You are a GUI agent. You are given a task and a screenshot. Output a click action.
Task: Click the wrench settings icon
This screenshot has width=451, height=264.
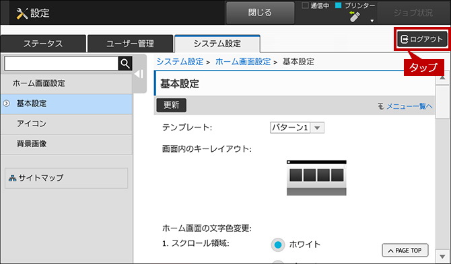coord(22,13)
